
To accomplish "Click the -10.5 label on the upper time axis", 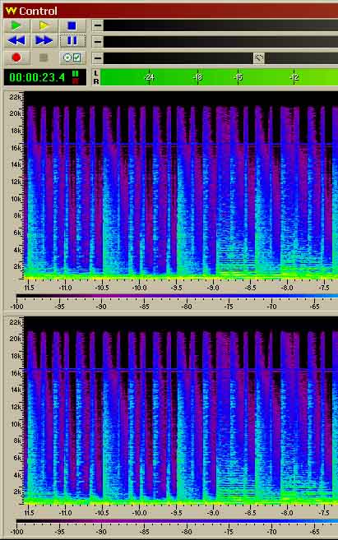I will [102, 288].
